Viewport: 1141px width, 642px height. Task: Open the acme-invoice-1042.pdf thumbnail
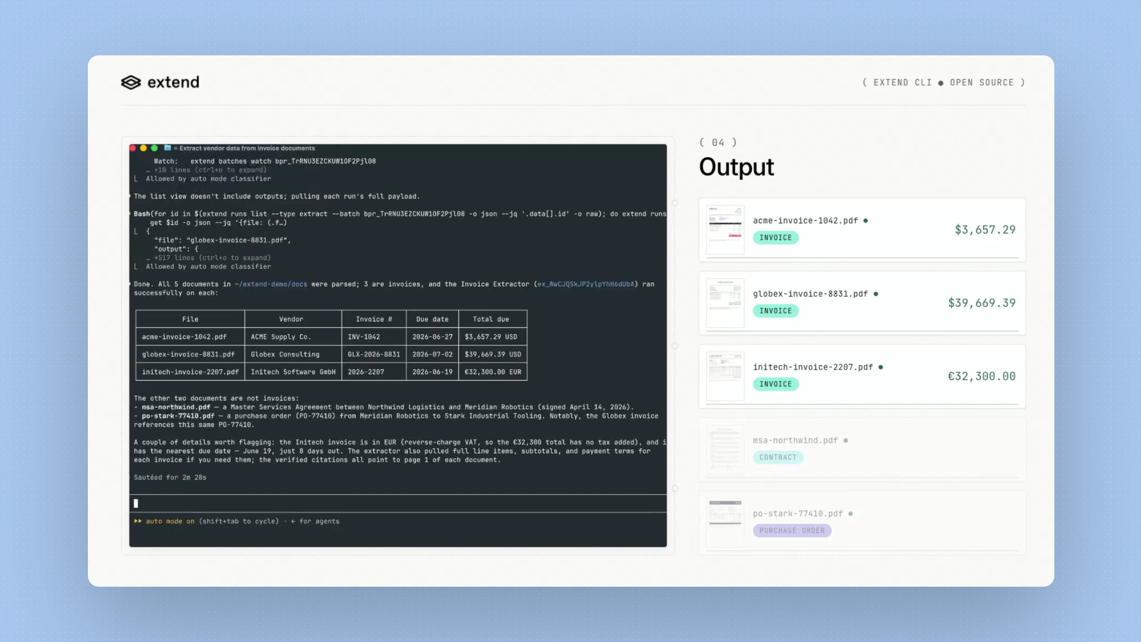pyautogui.click(x=725, y=230)
